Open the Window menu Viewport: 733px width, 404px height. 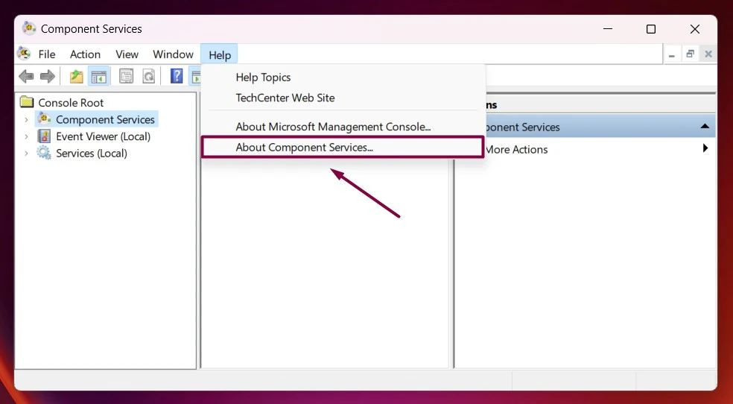coord(173,54)
